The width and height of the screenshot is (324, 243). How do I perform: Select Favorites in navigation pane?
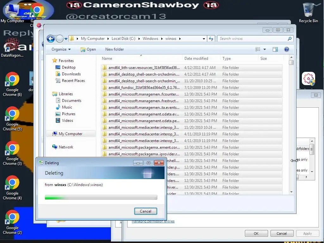coord(63,60)
